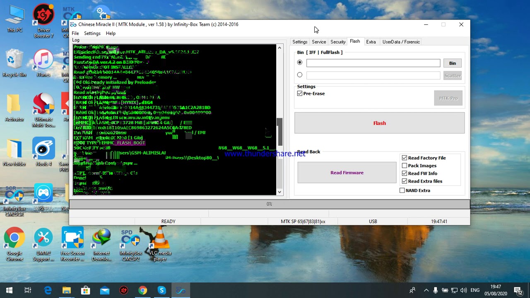Click the MTK-Pro button
The width and height of the screenshot is (530, 298).
(448, 98)
